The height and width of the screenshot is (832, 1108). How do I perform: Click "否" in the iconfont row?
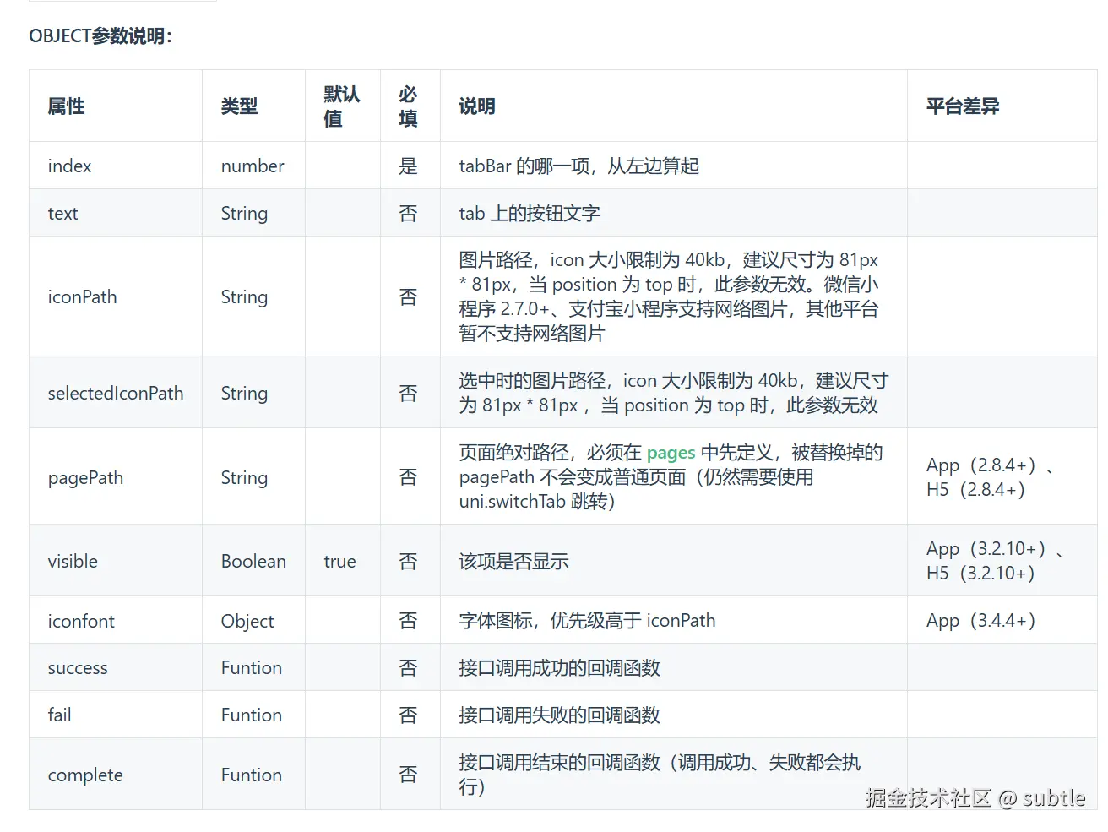tap(409, 622)
